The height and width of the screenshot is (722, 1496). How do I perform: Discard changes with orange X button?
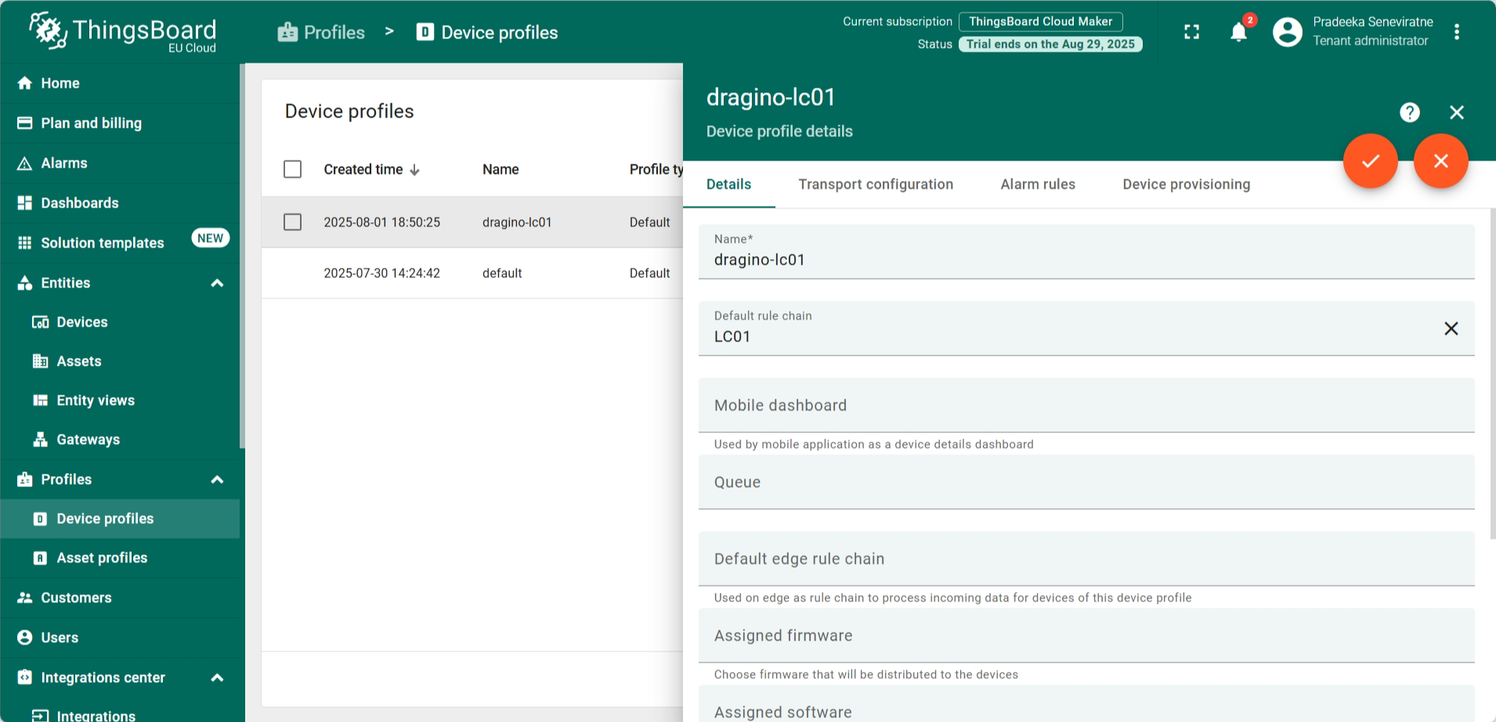[1441, 161]
